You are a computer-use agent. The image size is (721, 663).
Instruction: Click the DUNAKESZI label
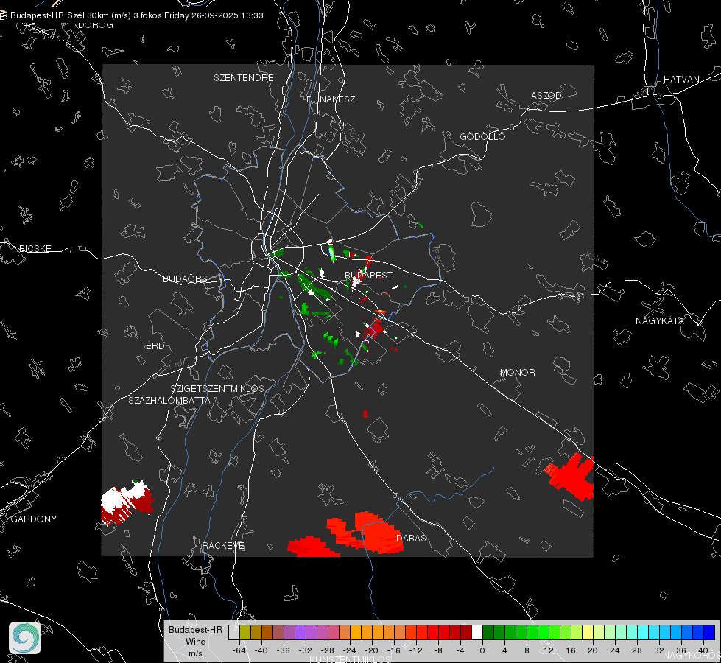(331, 99)
